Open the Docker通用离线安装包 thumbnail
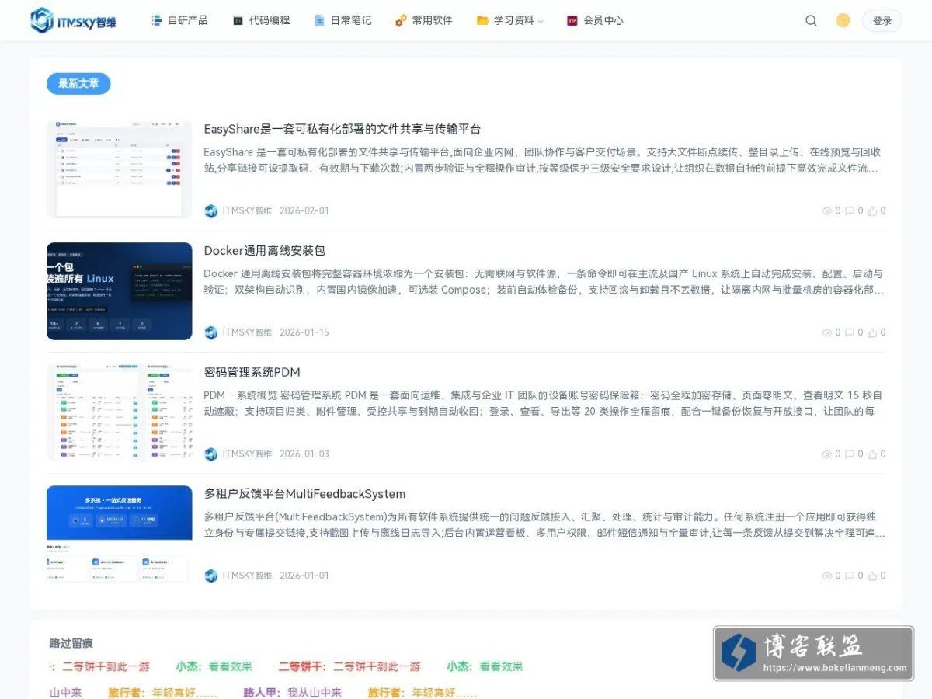 [x=120, y=291]
